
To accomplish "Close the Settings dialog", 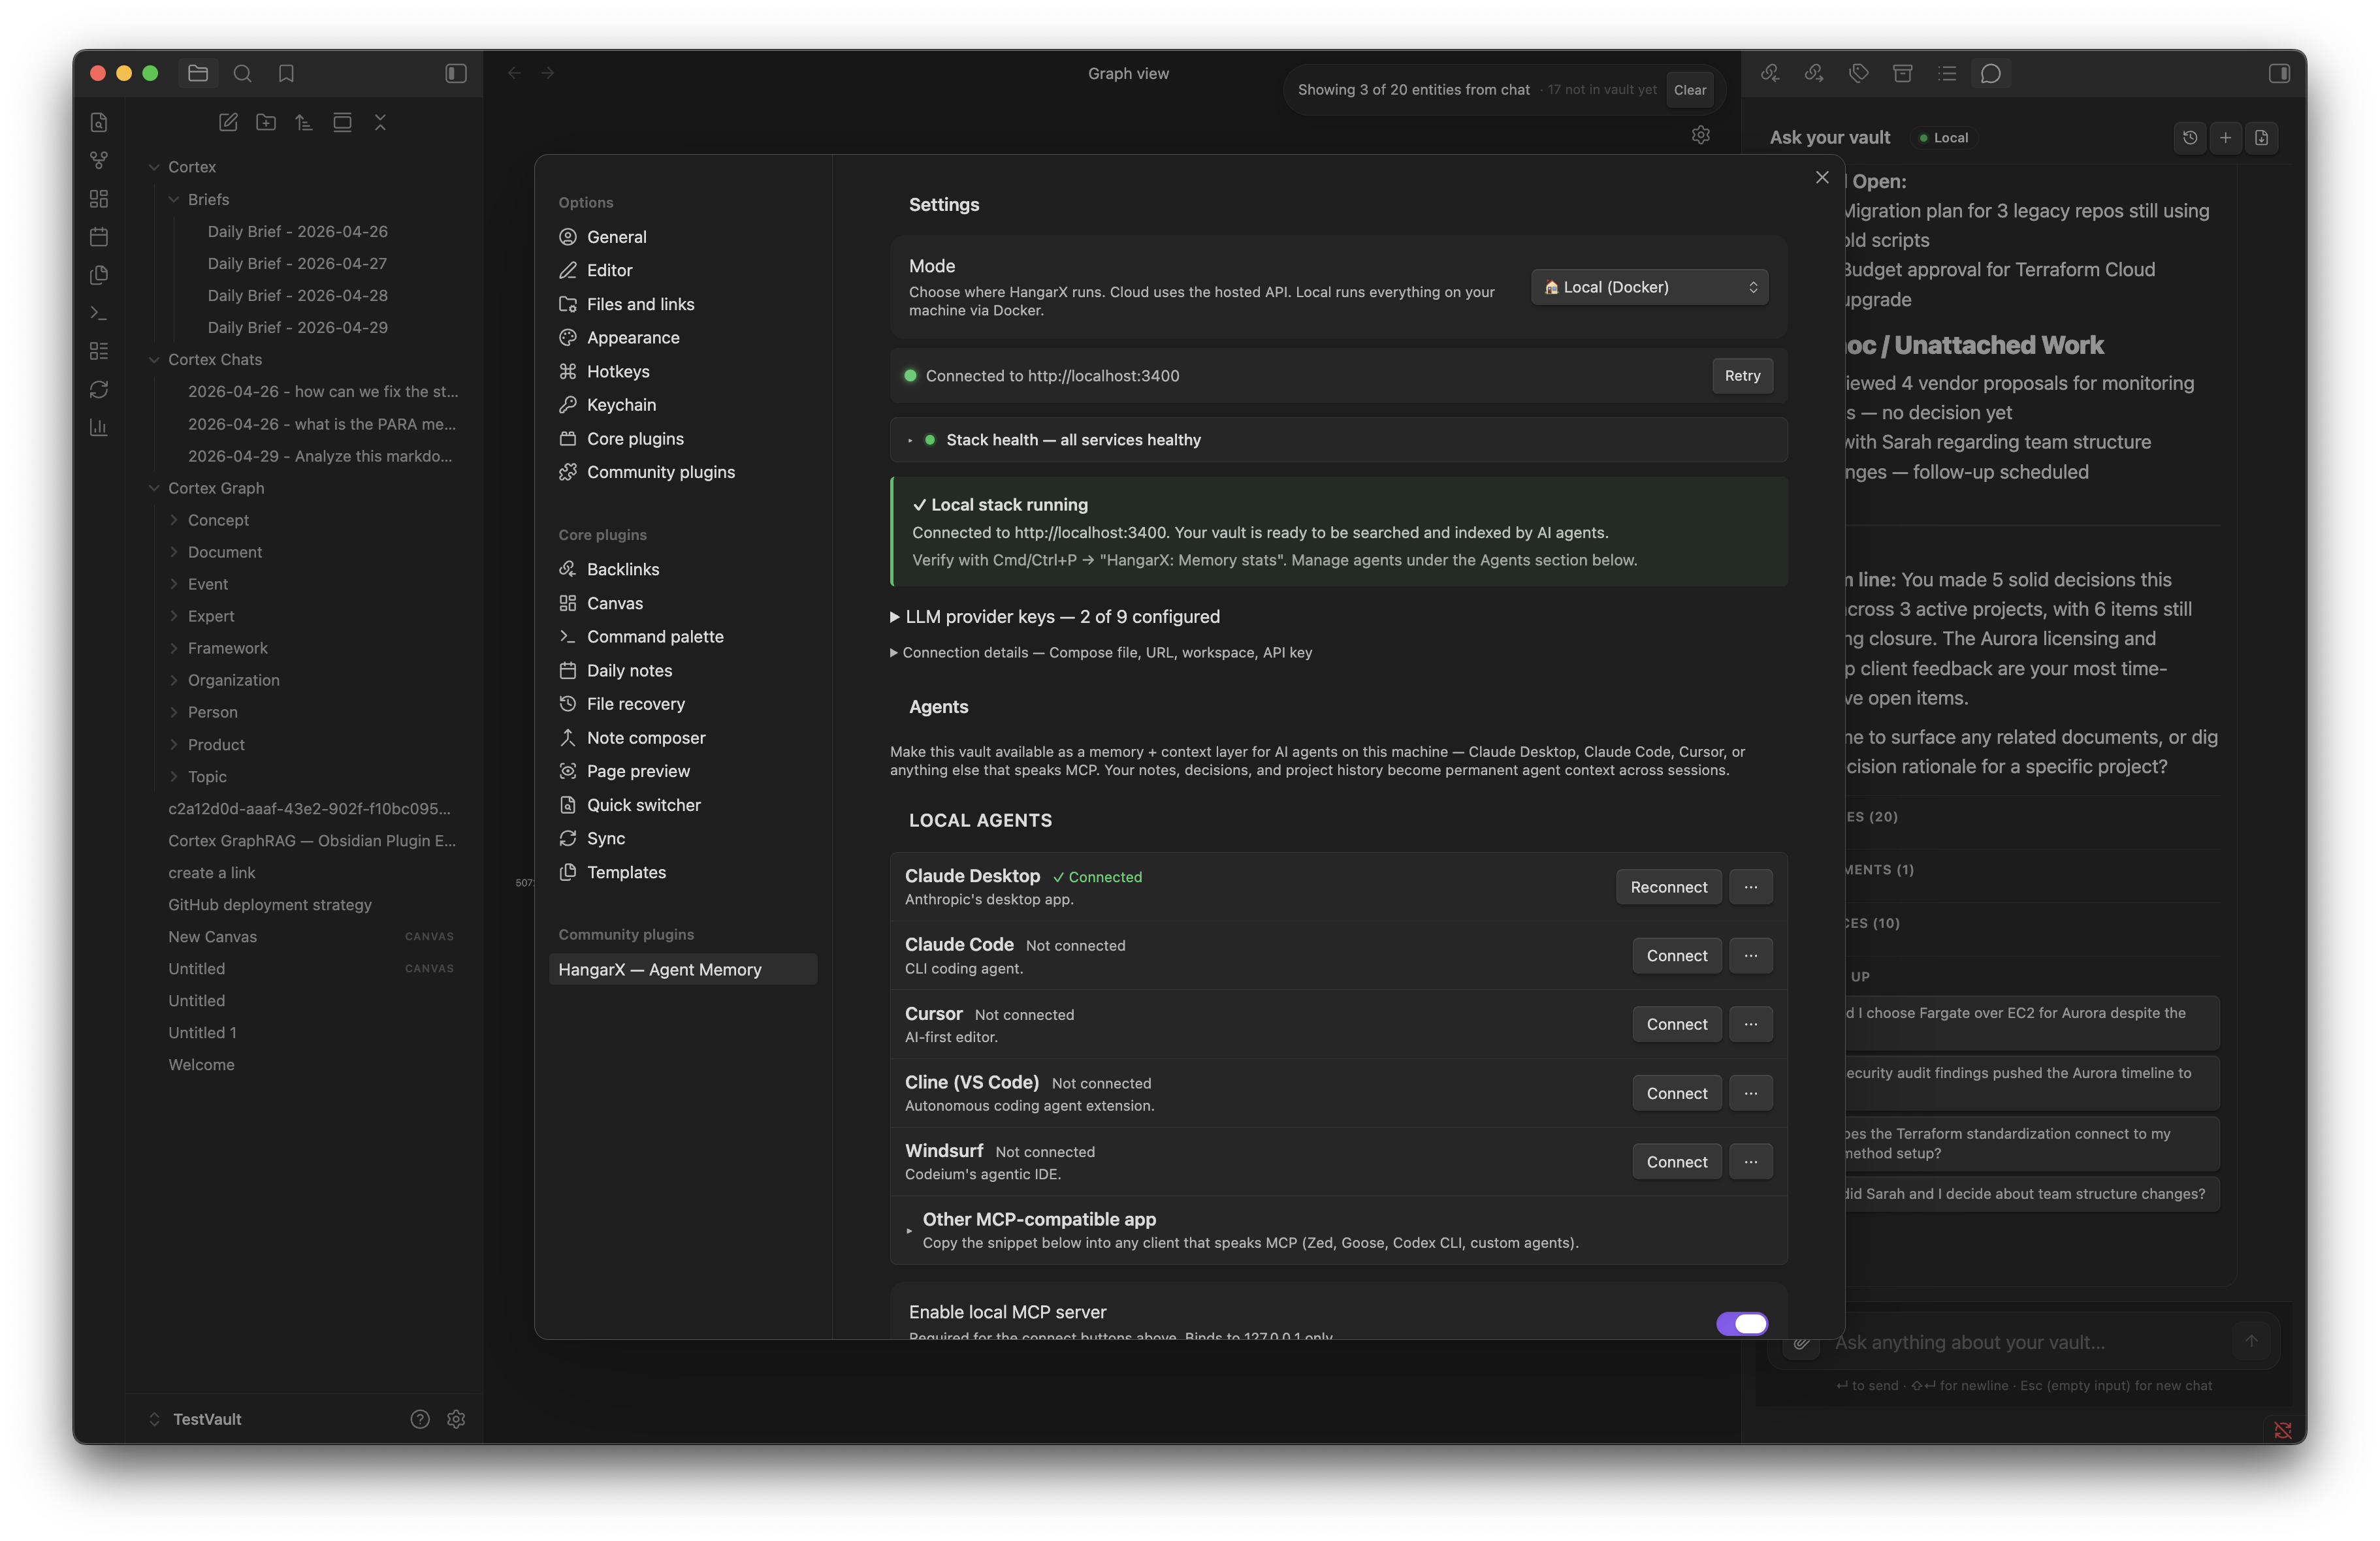I will point(1822,177).
